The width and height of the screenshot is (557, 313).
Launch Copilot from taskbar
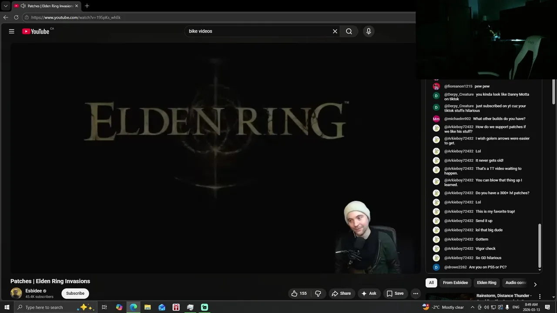pyautogui.click(x=119, y=307)
